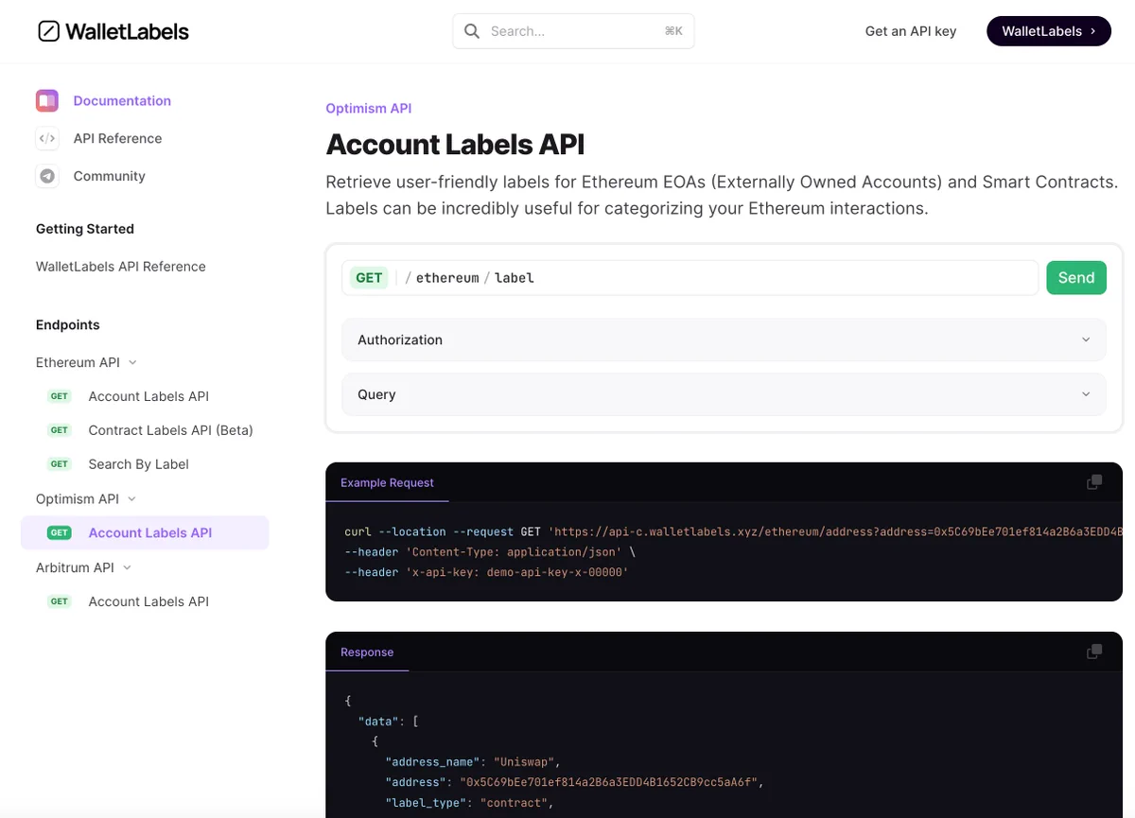Click the Send request button
Viewport: 1135px width, 818px height.
1076,278
